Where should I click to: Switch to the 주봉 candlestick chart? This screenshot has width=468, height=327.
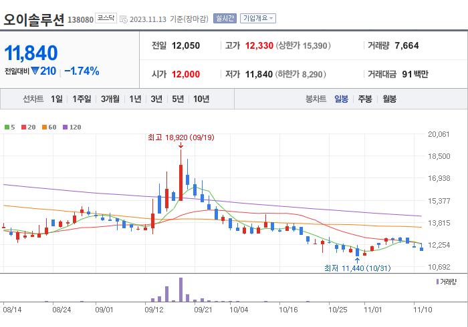click(x=365, y=99)
